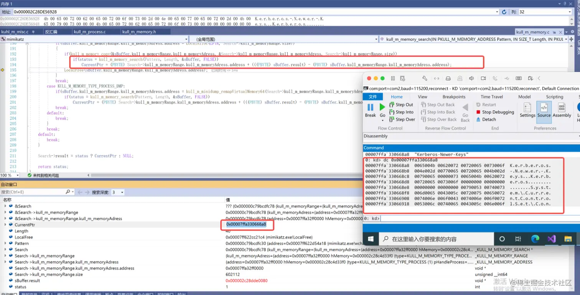Open the Model ribbon tab
This screenshot has width=580, height=295.
[524, 97]
